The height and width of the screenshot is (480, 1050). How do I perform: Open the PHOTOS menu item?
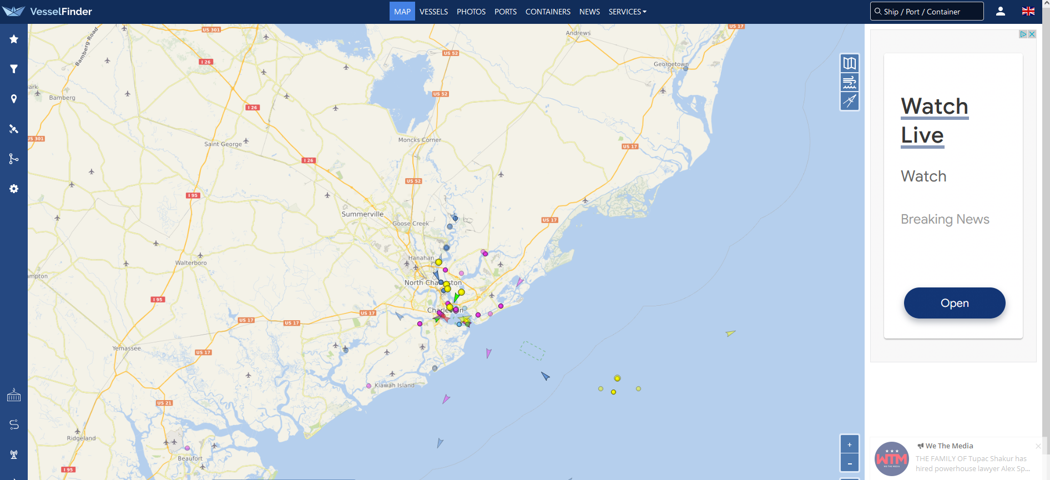pyautogui.click(x=471, y=12)
